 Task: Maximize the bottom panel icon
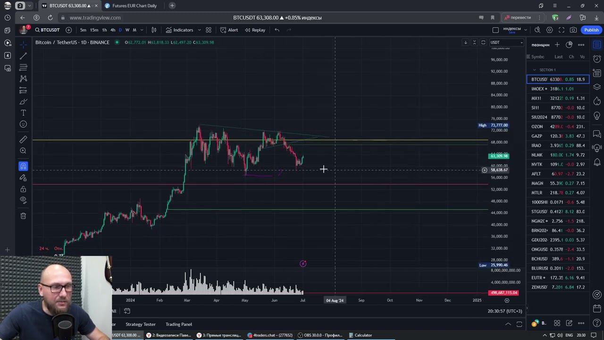click(x=519, y=324)
